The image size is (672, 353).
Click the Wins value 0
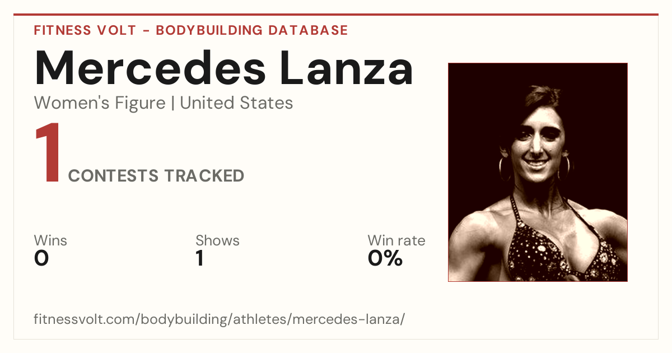click(x=41, y=258)
